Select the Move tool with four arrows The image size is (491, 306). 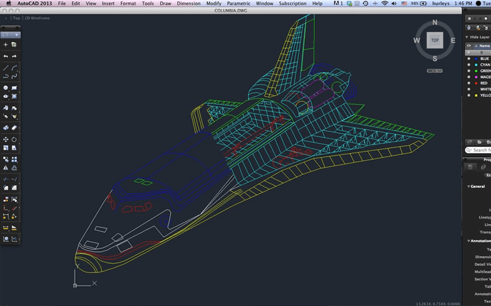click(6, 140)
